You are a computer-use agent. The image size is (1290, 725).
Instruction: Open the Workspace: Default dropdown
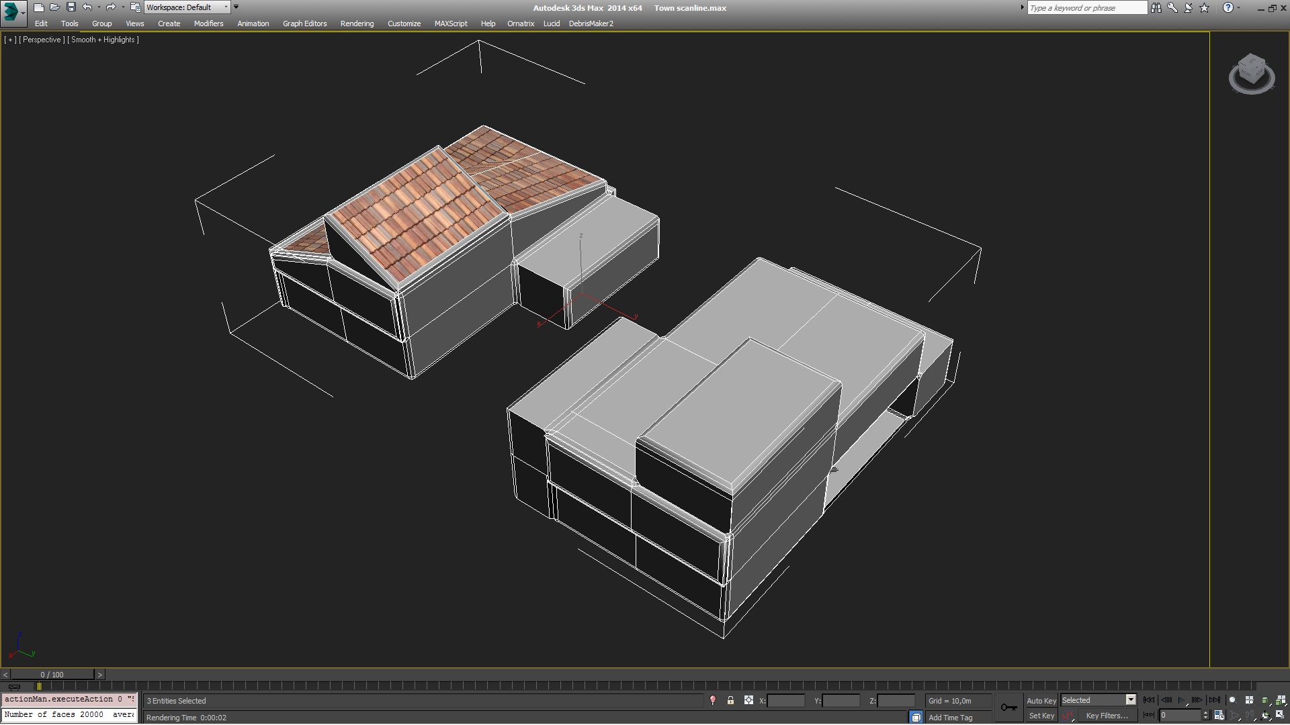pos(187,7)
